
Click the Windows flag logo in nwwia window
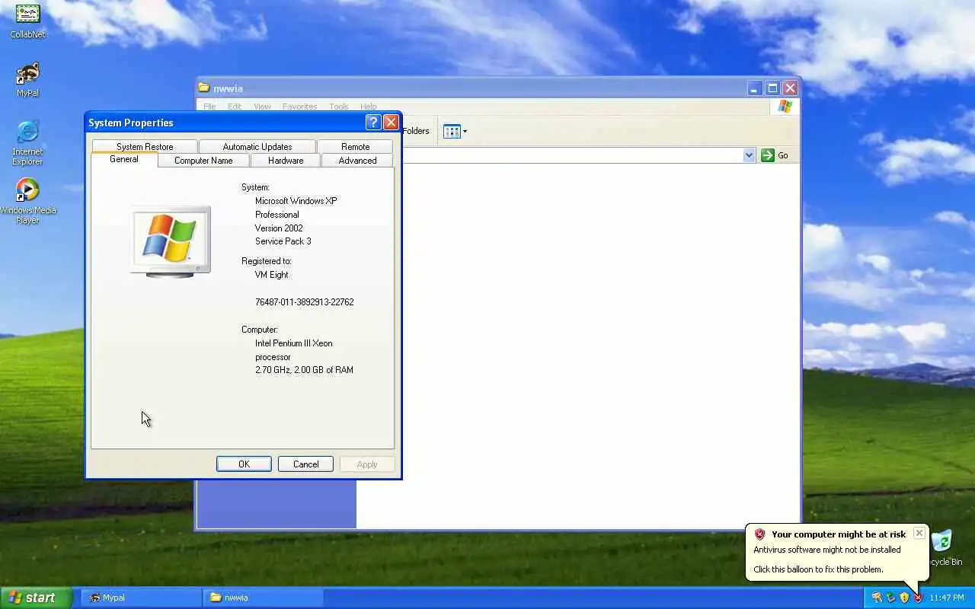785,107
